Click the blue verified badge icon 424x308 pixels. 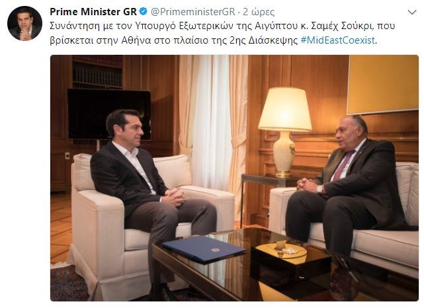pyautogui.click(x=143, y=12)
